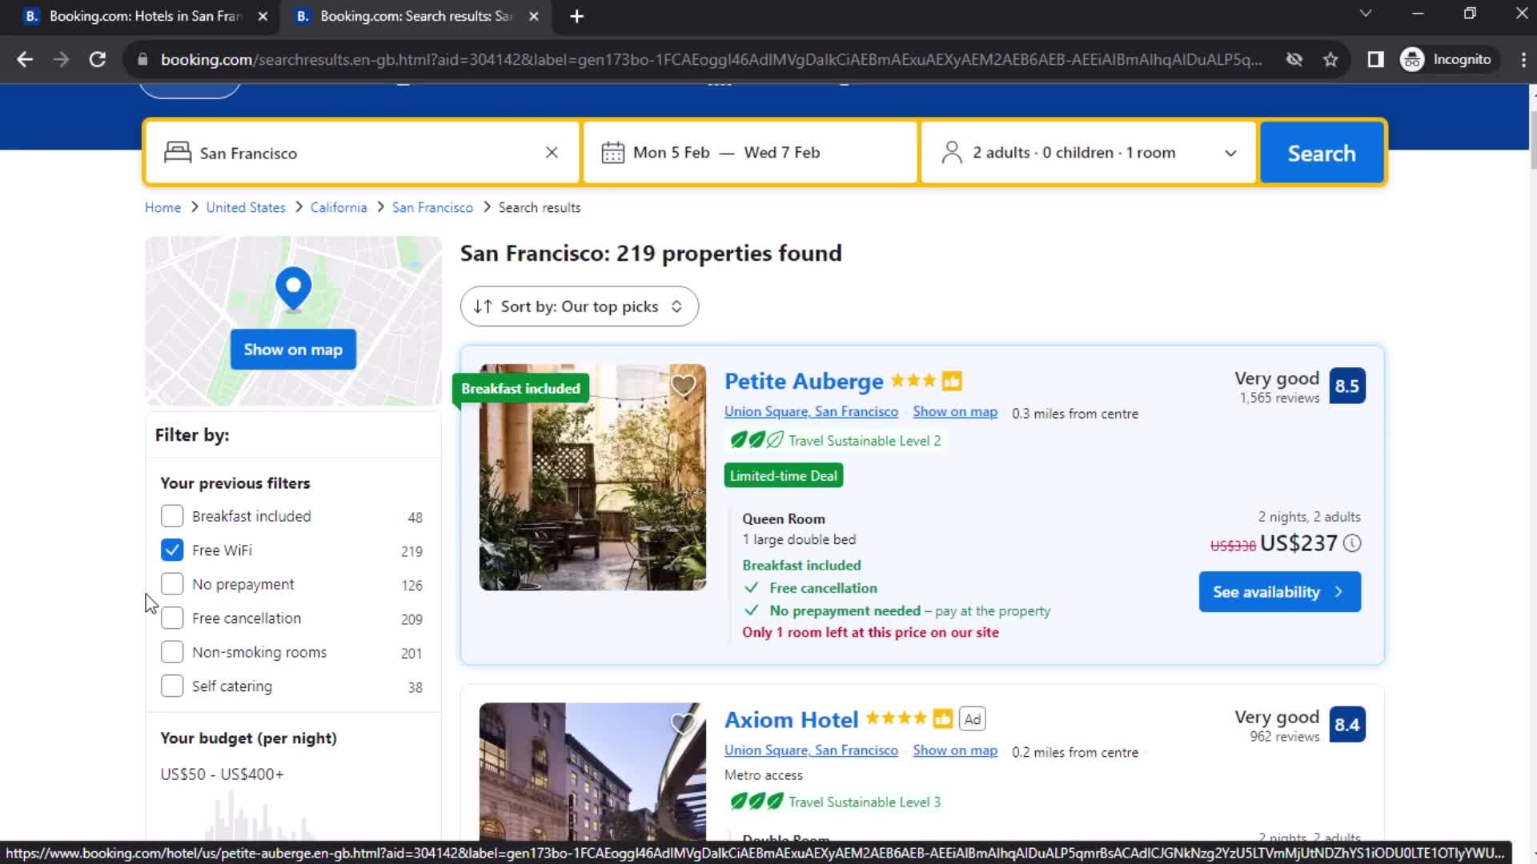Click the blue Search button
1537x864 pixels.
[1322, 153]
